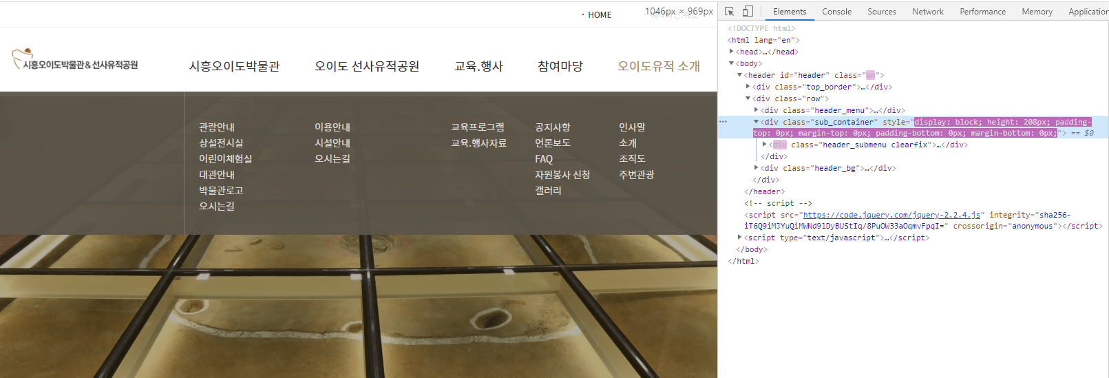Click 박물관로고 submenu link
Viewport: 1109px width, 378px height.
pyautogui.click(x=221, y=191)
